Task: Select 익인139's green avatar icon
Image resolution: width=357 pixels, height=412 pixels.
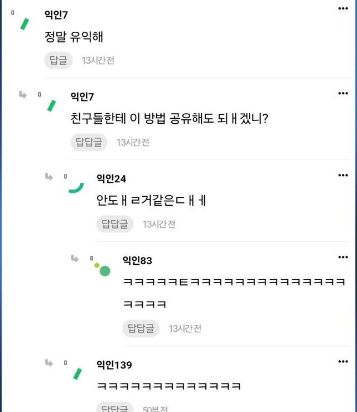Action: [x=78, y=374]
